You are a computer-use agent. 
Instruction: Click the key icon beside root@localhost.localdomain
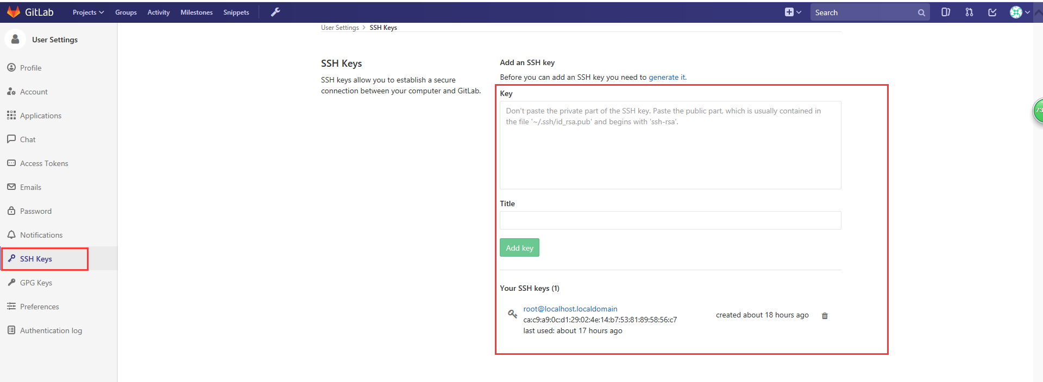point(512,314)
